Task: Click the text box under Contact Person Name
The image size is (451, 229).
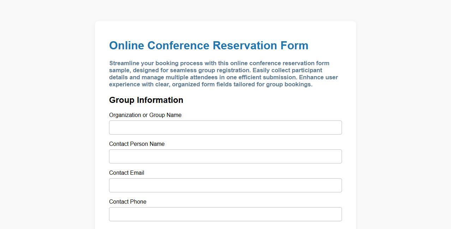Action: (225, 156)
